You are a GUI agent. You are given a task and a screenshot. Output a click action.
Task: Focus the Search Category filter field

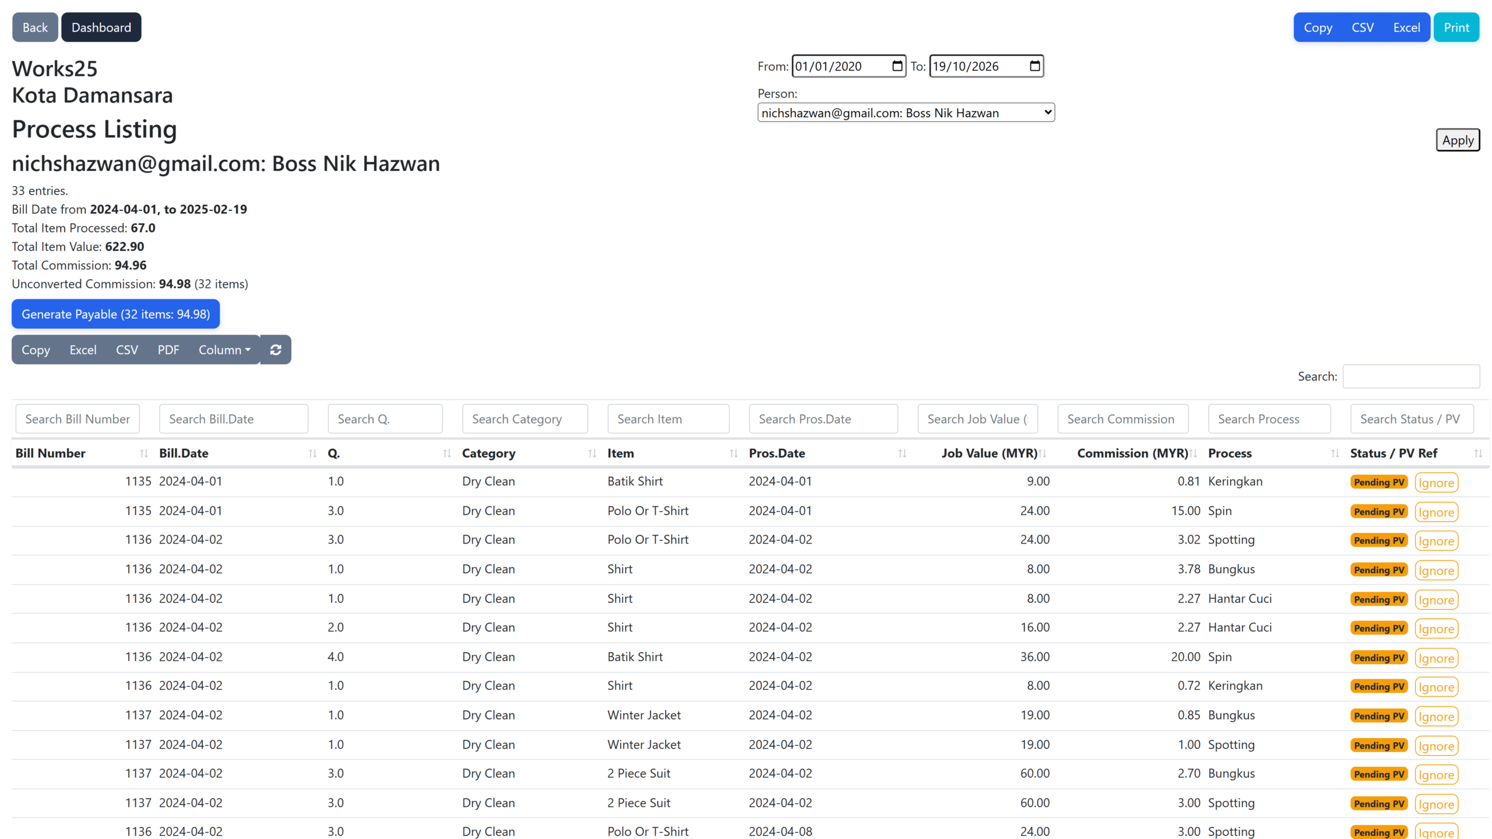click(x=525, y=419)
